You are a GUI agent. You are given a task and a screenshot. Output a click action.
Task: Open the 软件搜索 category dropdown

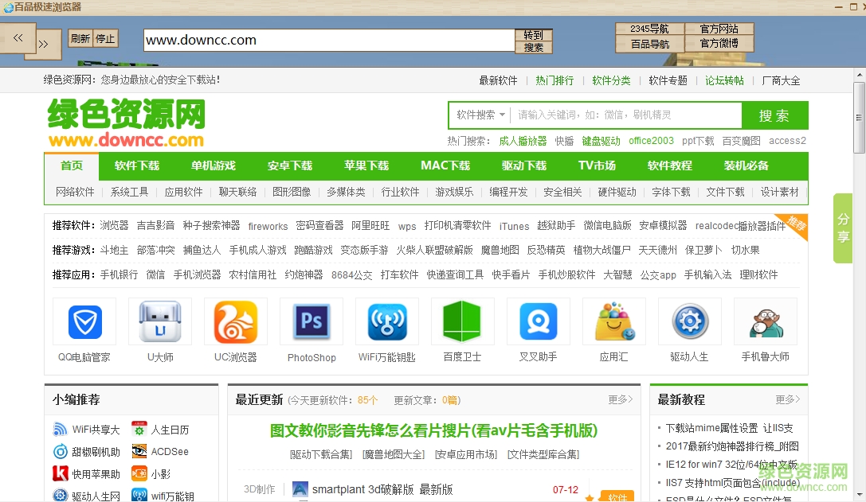tap(482, 115)
